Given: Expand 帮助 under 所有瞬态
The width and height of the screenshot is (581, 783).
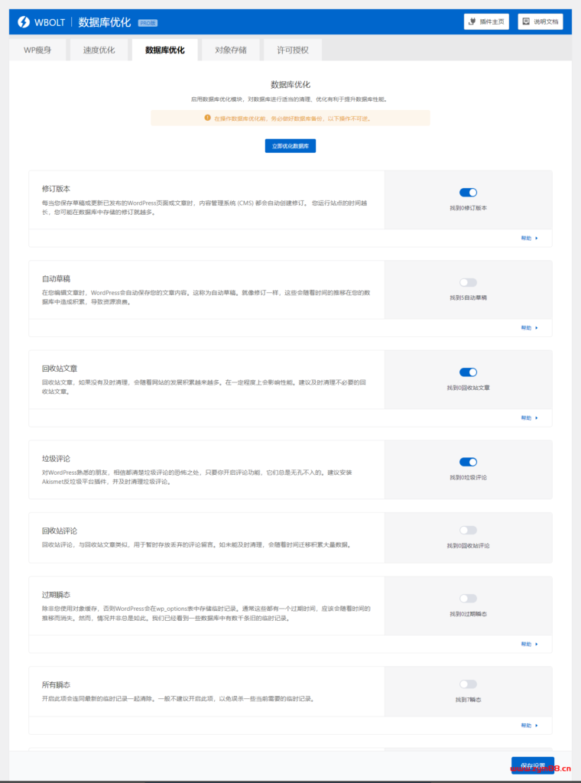Looking at the screenshot, I should 529,726.
